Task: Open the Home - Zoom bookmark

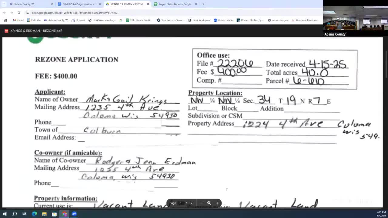Action: pos(224,20)
